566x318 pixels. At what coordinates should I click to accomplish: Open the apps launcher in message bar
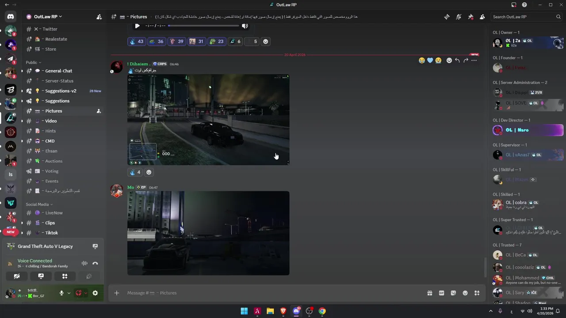click(477, 293)
